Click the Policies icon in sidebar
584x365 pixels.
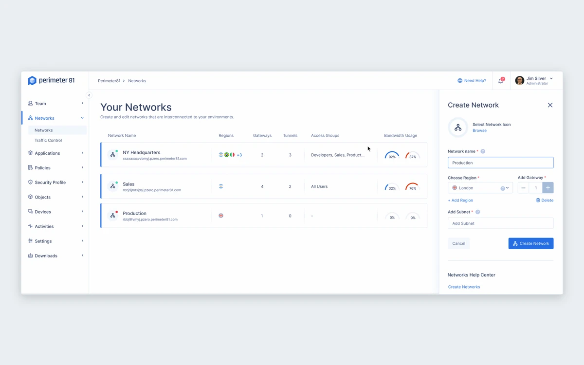tap(30, 167)
